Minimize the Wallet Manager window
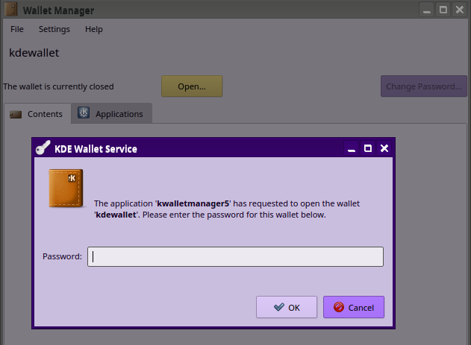Screen dimensions: 471x345 pyautogui.click(x=427, y=10)
